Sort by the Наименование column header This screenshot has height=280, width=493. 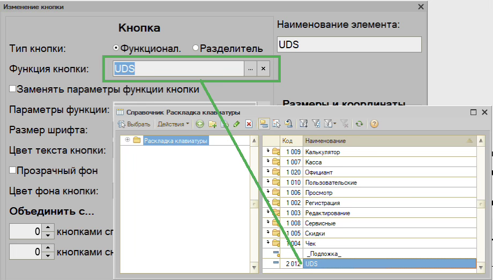point(386,140)
